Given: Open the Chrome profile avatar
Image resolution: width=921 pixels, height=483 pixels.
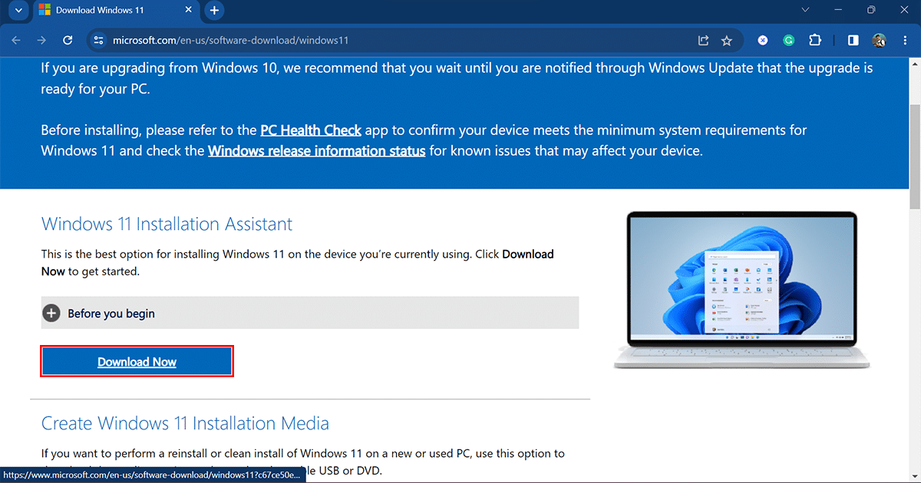Looking at the screenshot, I should 879,41.
